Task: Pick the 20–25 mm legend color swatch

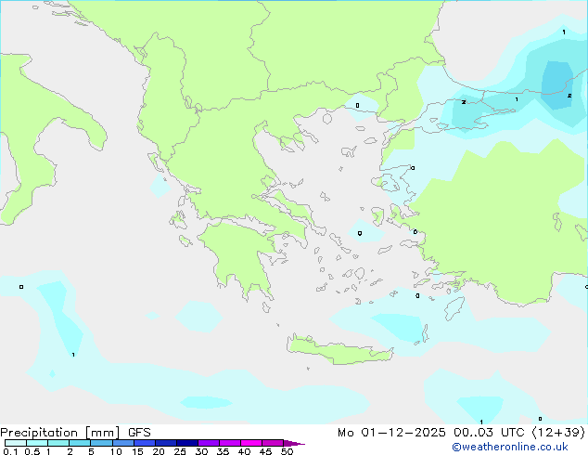Action: pyautogui.click(x=166, y=443)
